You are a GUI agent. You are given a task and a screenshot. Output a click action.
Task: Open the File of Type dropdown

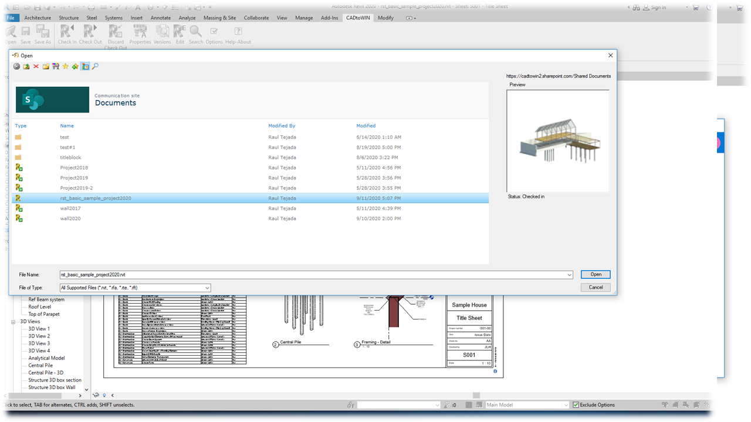point(207,288)
